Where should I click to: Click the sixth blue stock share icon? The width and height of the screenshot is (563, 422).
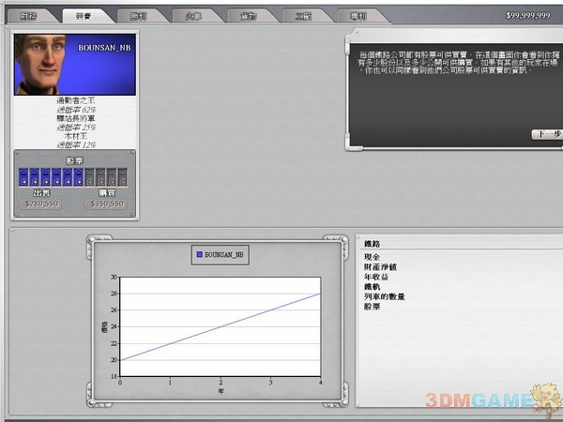pyautogui.click(x=78, y=176)
